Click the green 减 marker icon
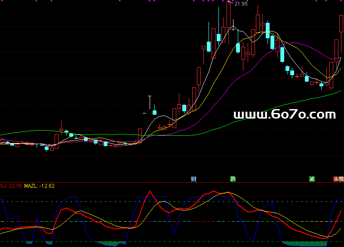Screen dimensions: 344x247 312,179
